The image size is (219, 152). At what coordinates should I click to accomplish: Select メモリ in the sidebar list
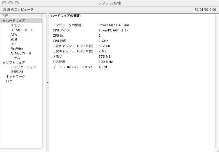pyautogui.click(x=15, y=25)
